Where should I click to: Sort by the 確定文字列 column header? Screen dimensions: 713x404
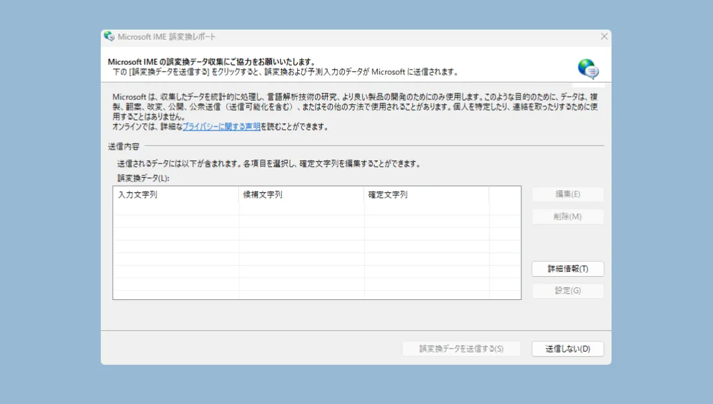(x=426, y=195)
